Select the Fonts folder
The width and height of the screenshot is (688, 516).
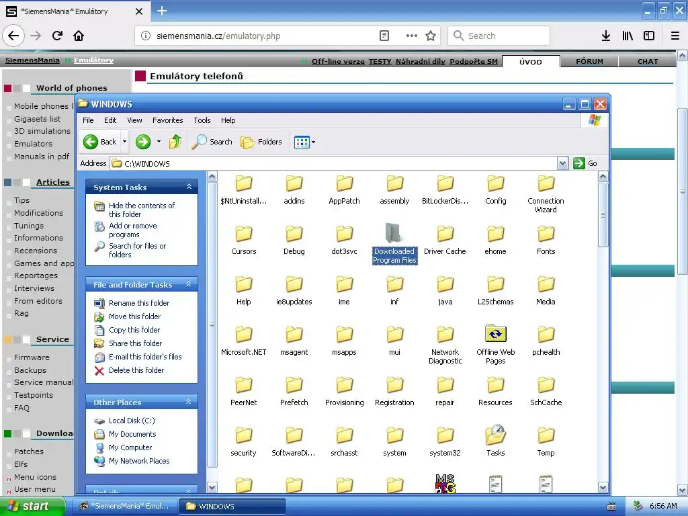coord(546,240)
